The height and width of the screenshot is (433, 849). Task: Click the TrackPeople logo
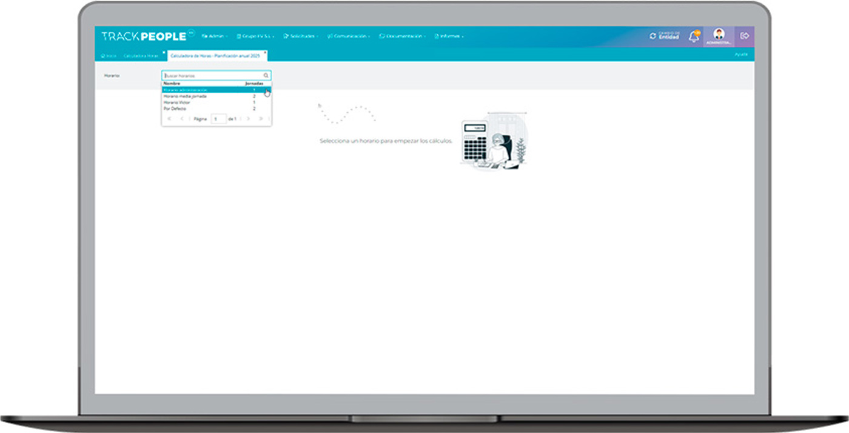[x=148, y=36]
